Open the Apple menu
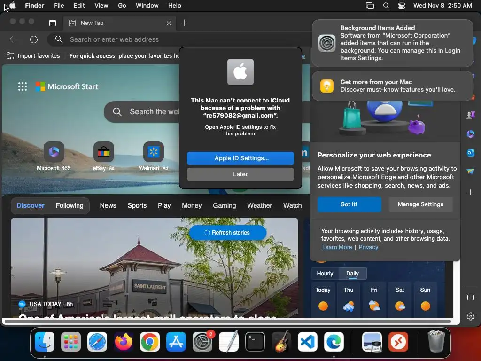The width and height of the screenshot is (481, 361). (13, 5)
